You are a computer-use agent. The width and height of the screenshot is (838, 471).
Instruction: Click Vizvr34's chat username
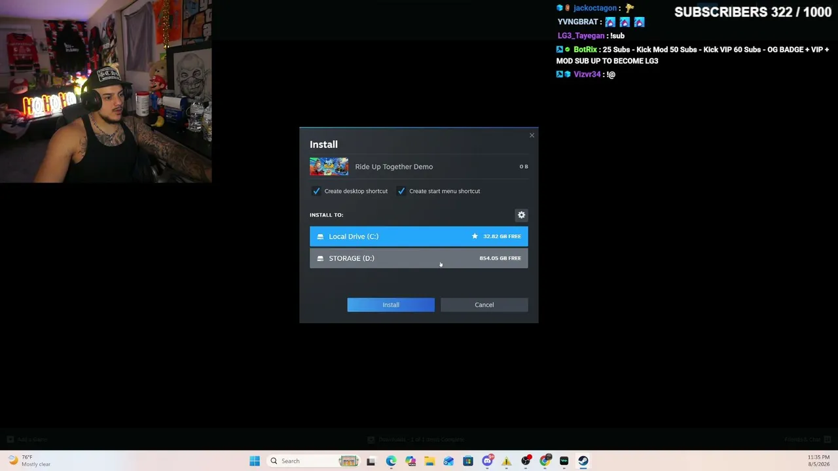click(587, 75)
